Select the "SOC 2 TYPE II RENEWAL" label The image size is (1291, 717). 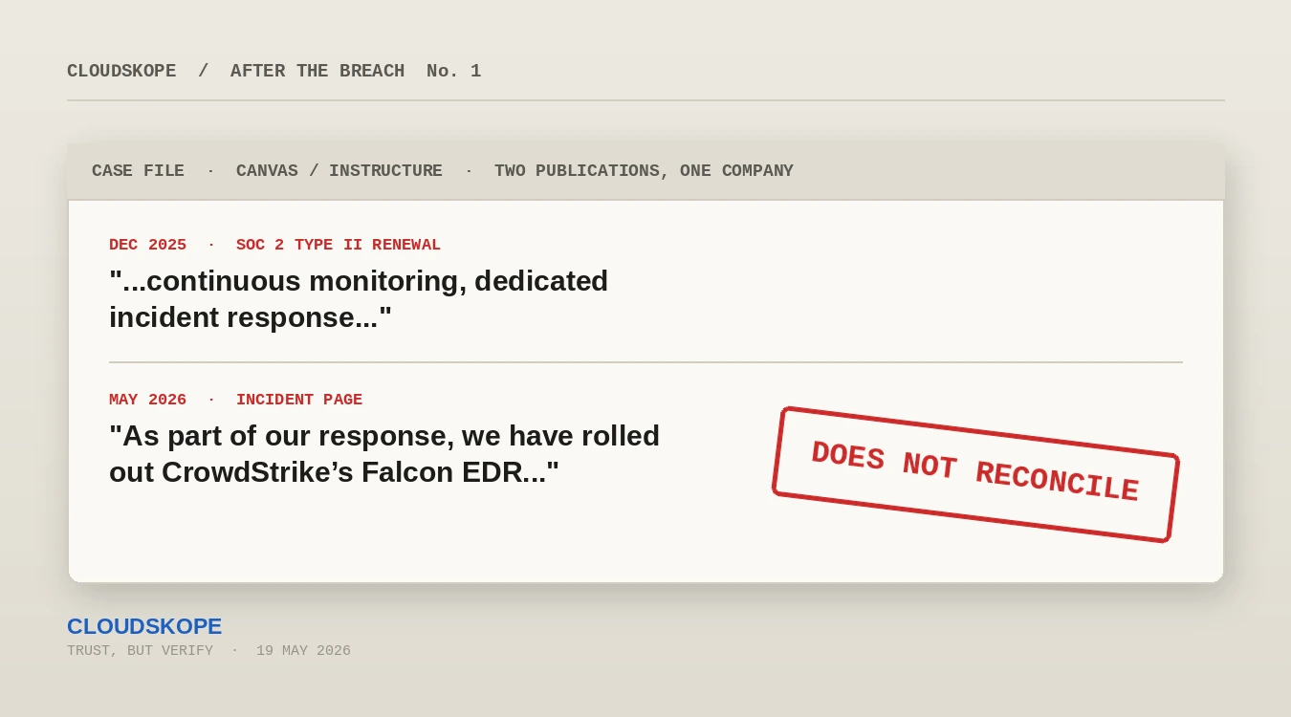tap(339, 245)
